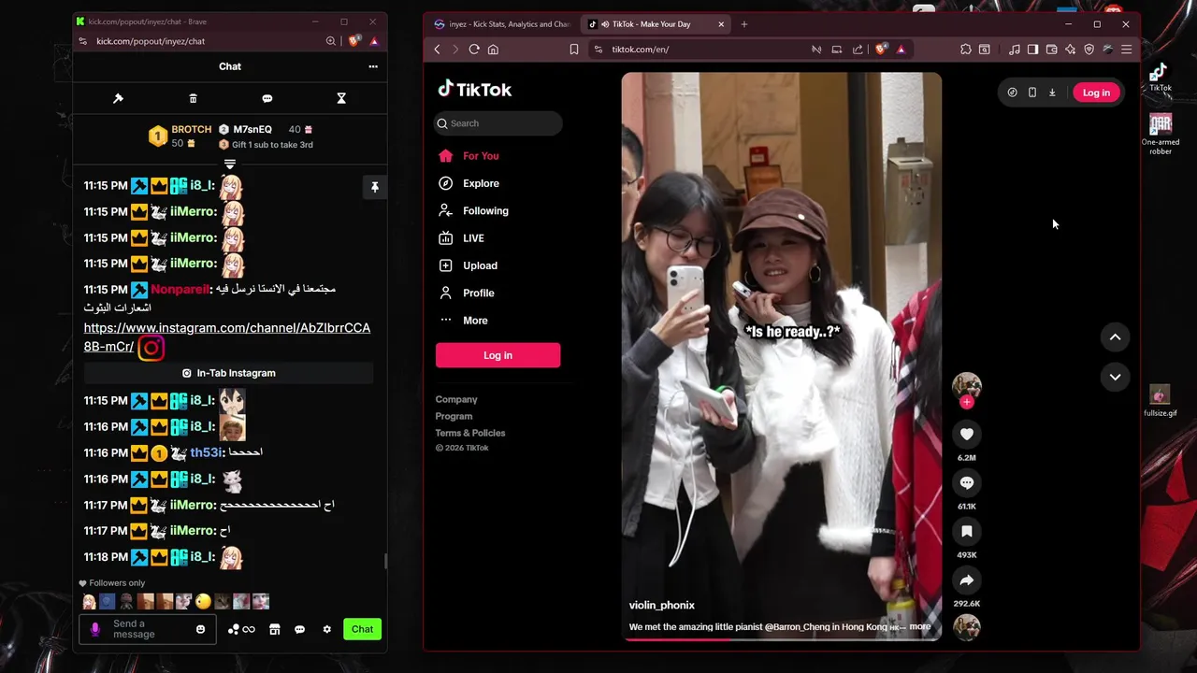Click the Log in button at top right

click(1096, 93)
